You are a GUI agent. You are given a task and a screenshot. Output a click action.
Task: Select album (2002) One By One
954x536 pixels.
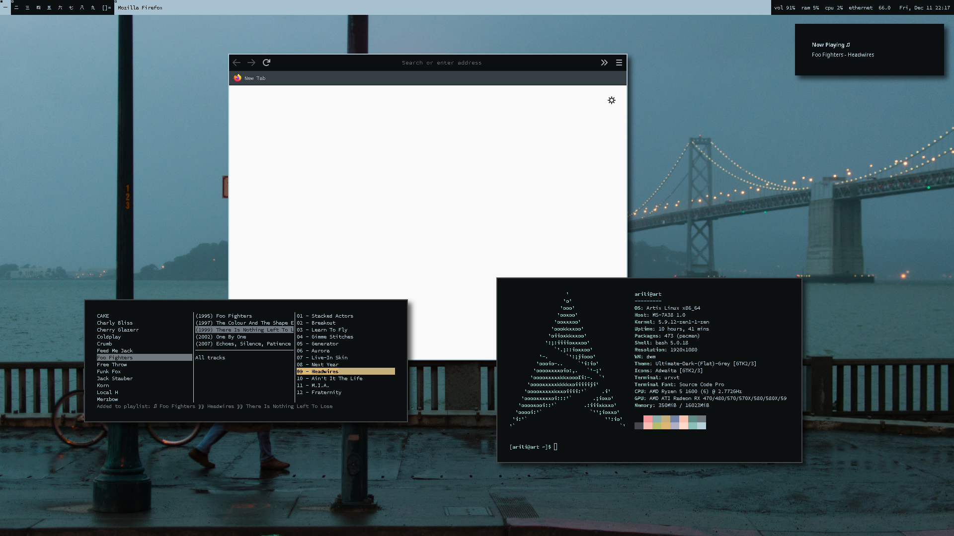(x=221, y=337)
